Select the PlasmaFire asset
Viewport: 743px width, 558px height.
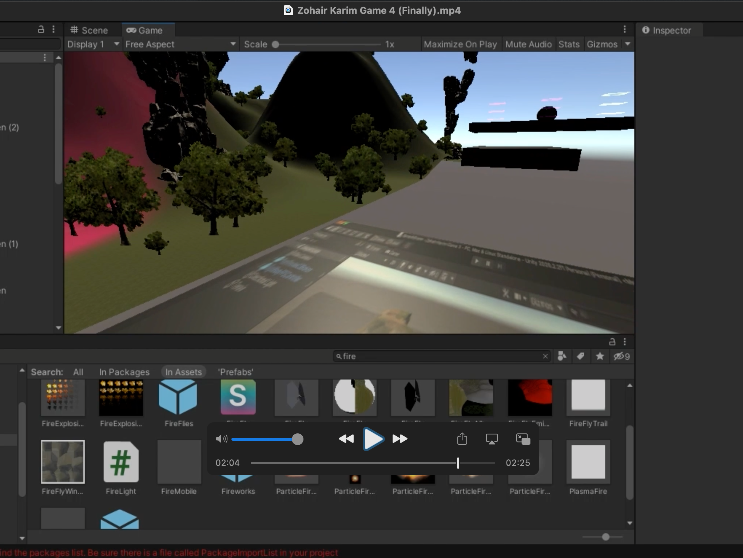(x=588, y=468)
